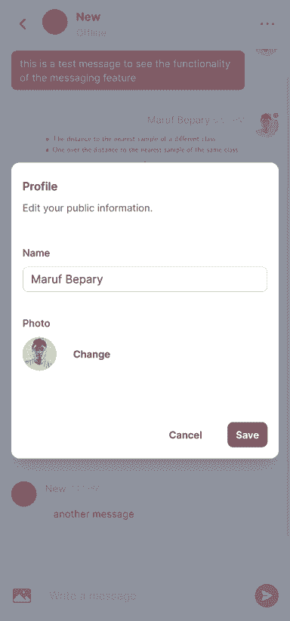Go back using the left chevron arrow
This screenshot has height=621, width=290.
[x=23, y=24]
